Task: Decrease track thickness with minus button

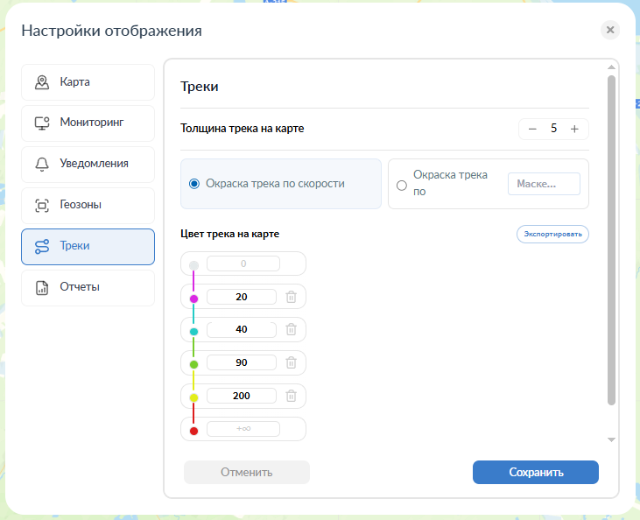Action: click(x=532, y=129)
